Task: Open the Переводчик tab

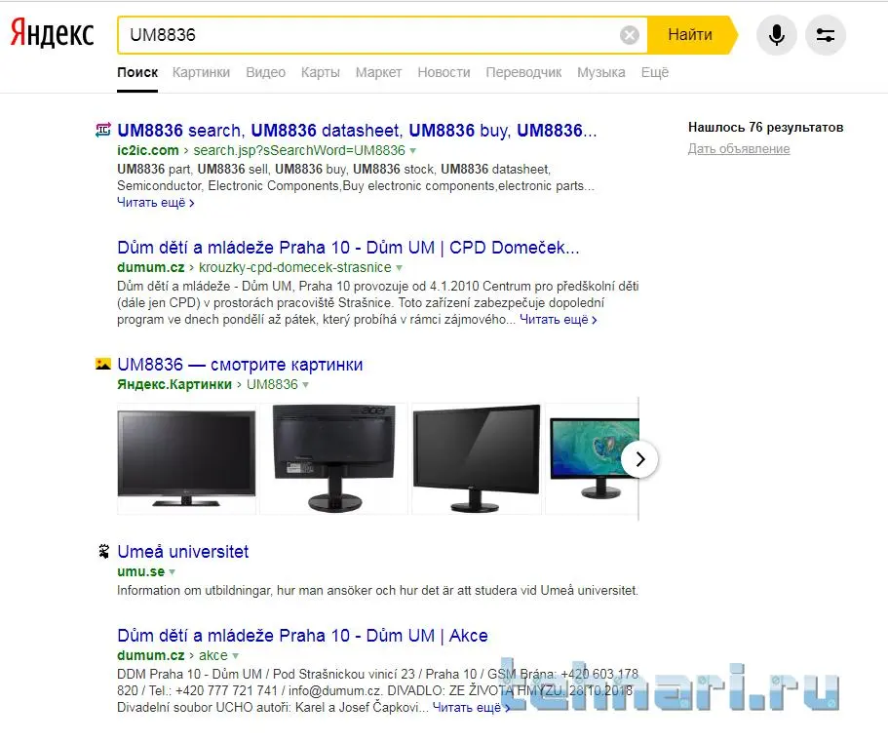Action: tap(523, 72)
